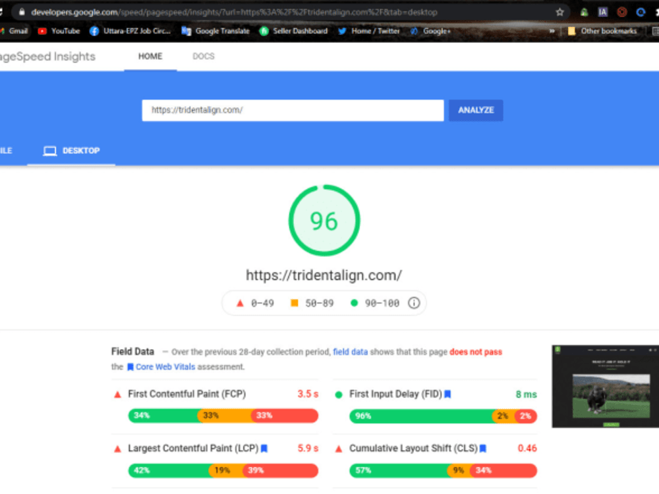Open Seller Dashboard bookmark

pyautogui.click(x=293, y=31)
